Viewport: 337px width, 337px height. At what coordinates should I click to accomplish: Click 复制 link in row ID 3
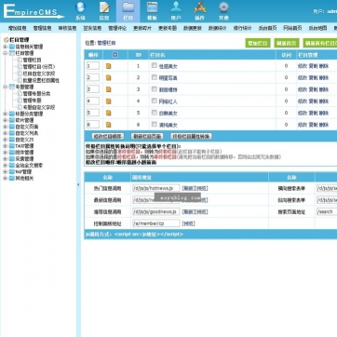coord(313,89)
